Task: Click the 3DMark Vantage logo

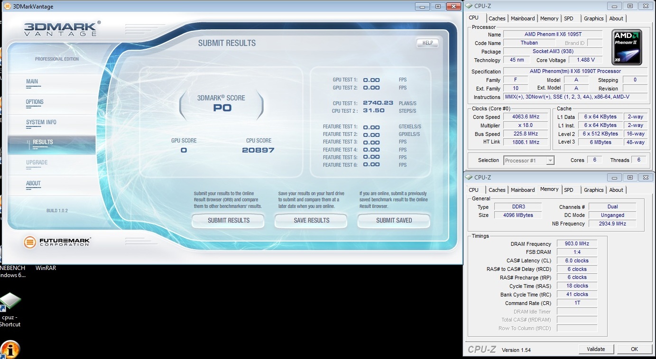Action: [62, 28]
